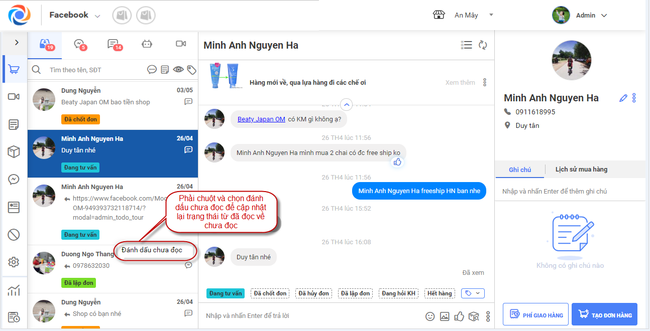Viewport: 650px width, 331px height.
Task: Toggle the Hết hàng tag
Action: click(x=440, y=293)
